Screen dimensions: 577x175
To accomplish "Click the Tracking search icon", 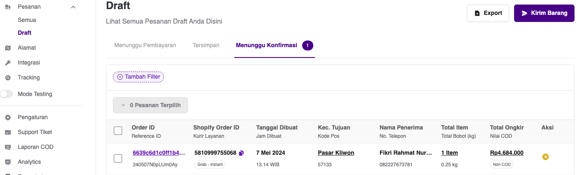I will pyautogui.click(x=7, y=78).
